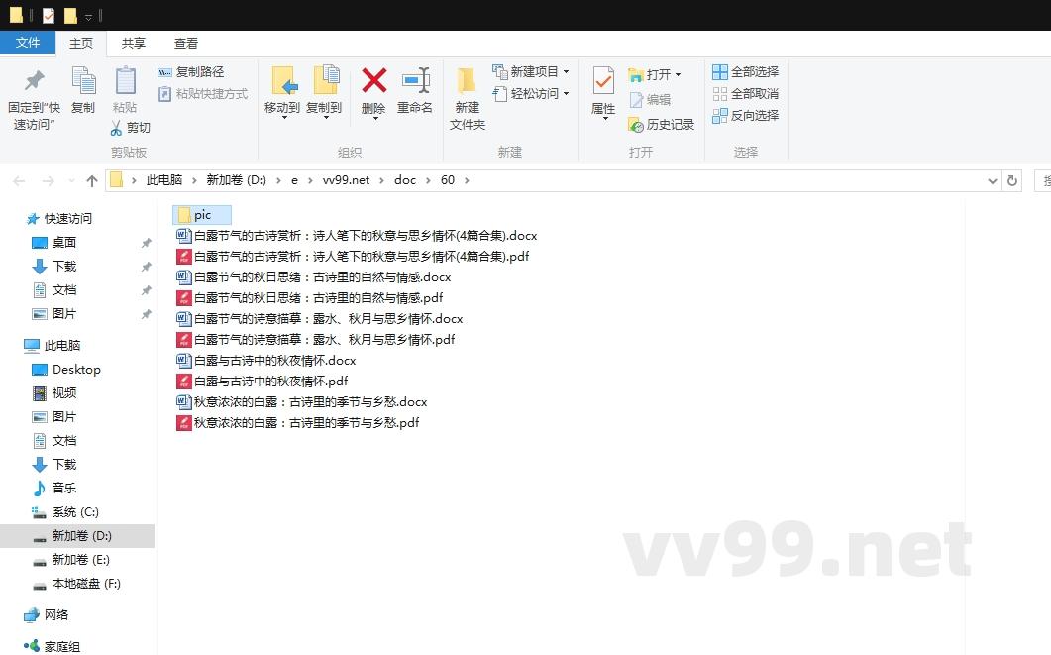This screenshot has width=1051, height=655.
Task: Select the pic folder
Action: (202, 215)
